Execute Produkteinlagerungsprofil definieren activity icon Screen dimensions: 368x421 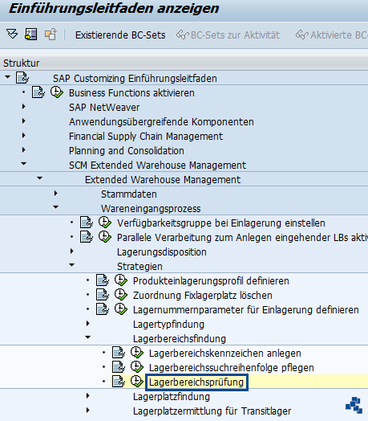[x=121, y=280]
